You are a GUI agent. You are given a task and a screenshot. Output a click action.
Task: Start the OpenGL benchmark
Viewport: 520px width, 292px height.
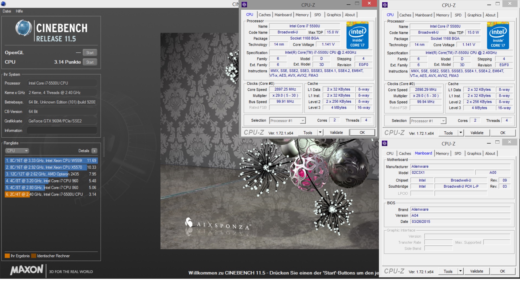[90, 53]
